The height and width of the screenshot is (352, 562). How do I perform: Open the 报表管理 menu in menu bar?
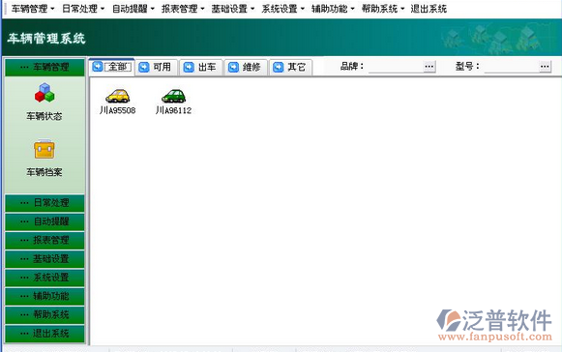(x=183, y=9)
